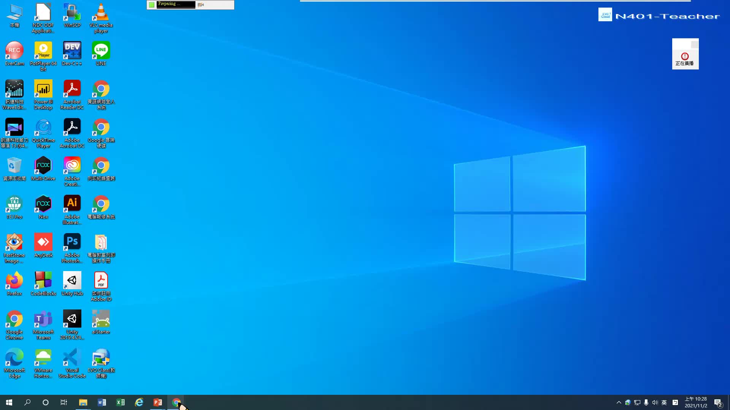This screenshot has height=410, width=730.
Task: Show hidden tray icons chevron
Action: point(619,402)
